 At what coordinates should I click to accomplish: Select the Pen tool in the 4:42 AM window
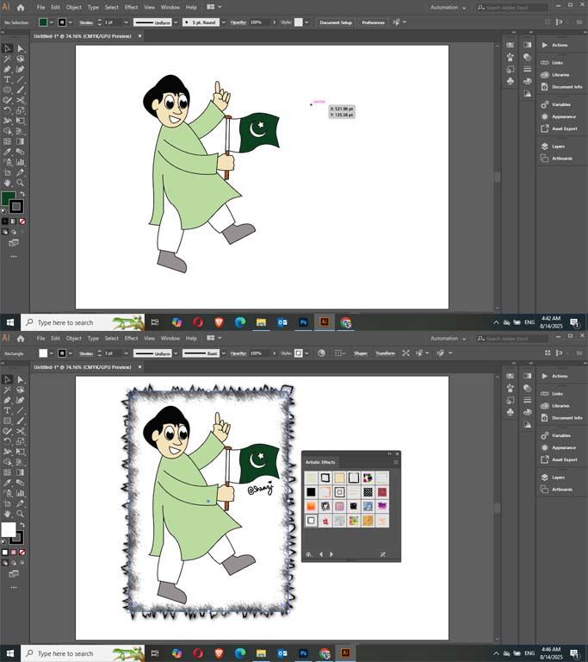(x=7, y=69)
